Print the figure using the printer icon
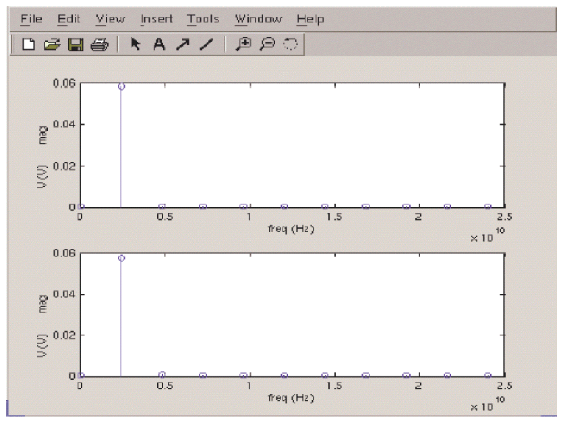565x423 pixels. 99,45
